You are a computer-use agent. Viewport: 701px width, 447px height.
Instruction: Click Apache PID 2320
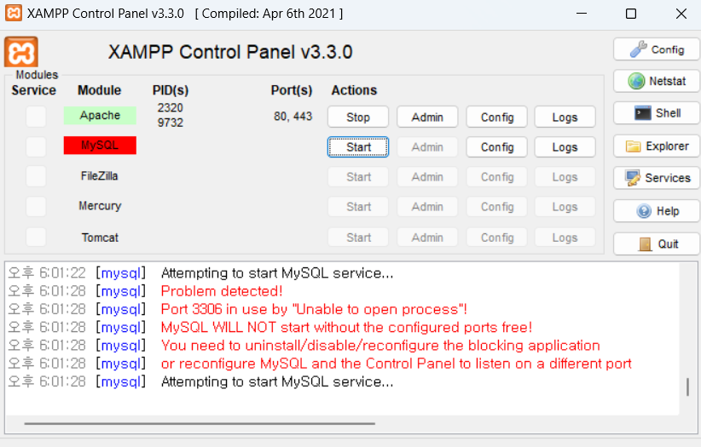[171, 107]
